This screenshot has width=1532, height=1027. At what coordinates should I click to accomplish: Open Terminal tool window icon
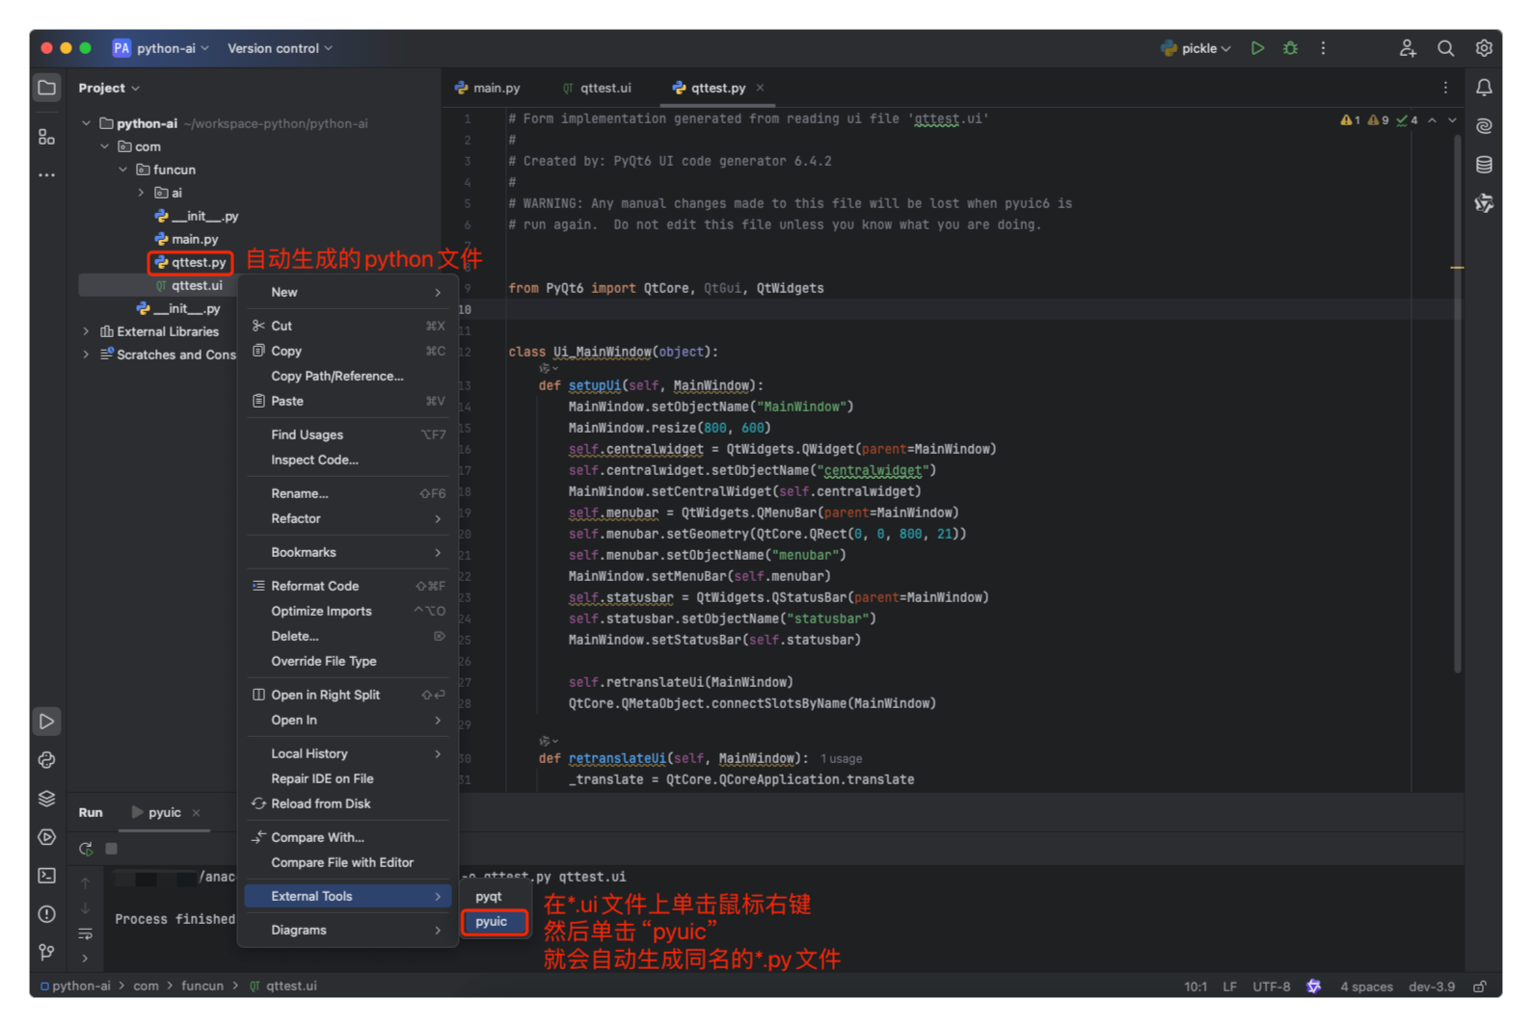[46, 876]
